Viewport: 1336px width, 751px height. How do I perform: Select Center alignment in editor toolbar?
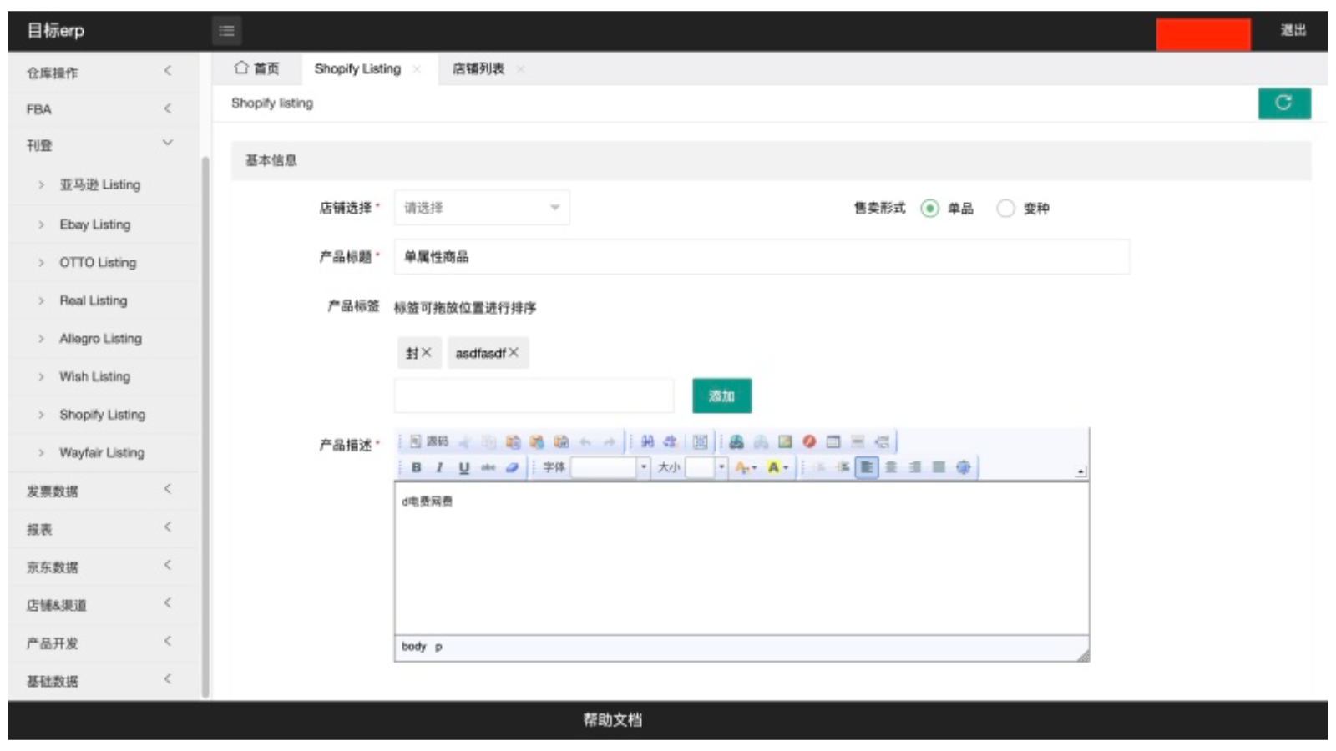tap(891, 467)
